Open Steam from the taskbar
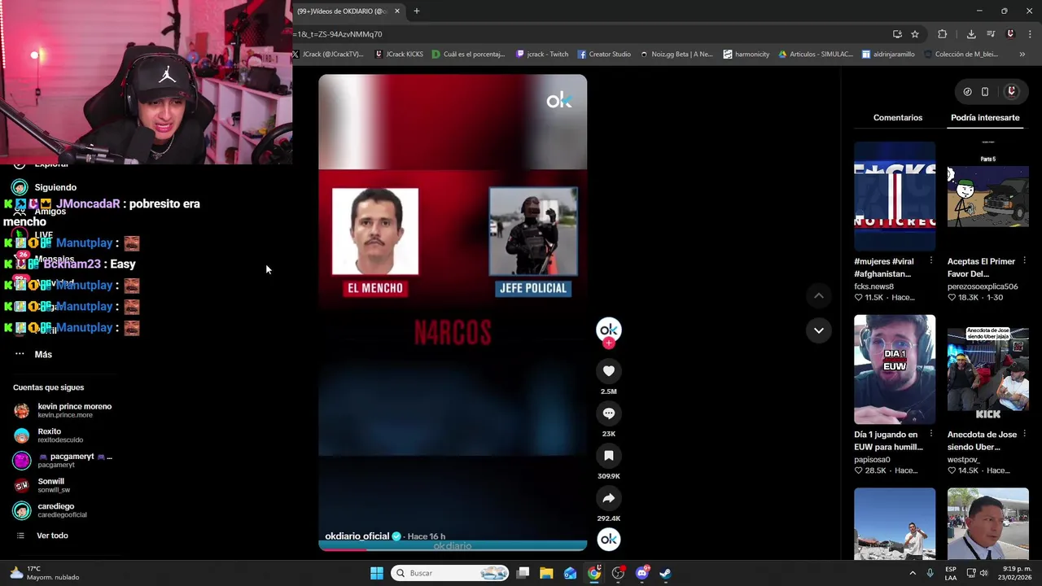The height and width of the screenshot is (586, 1042). coord(665,573)
